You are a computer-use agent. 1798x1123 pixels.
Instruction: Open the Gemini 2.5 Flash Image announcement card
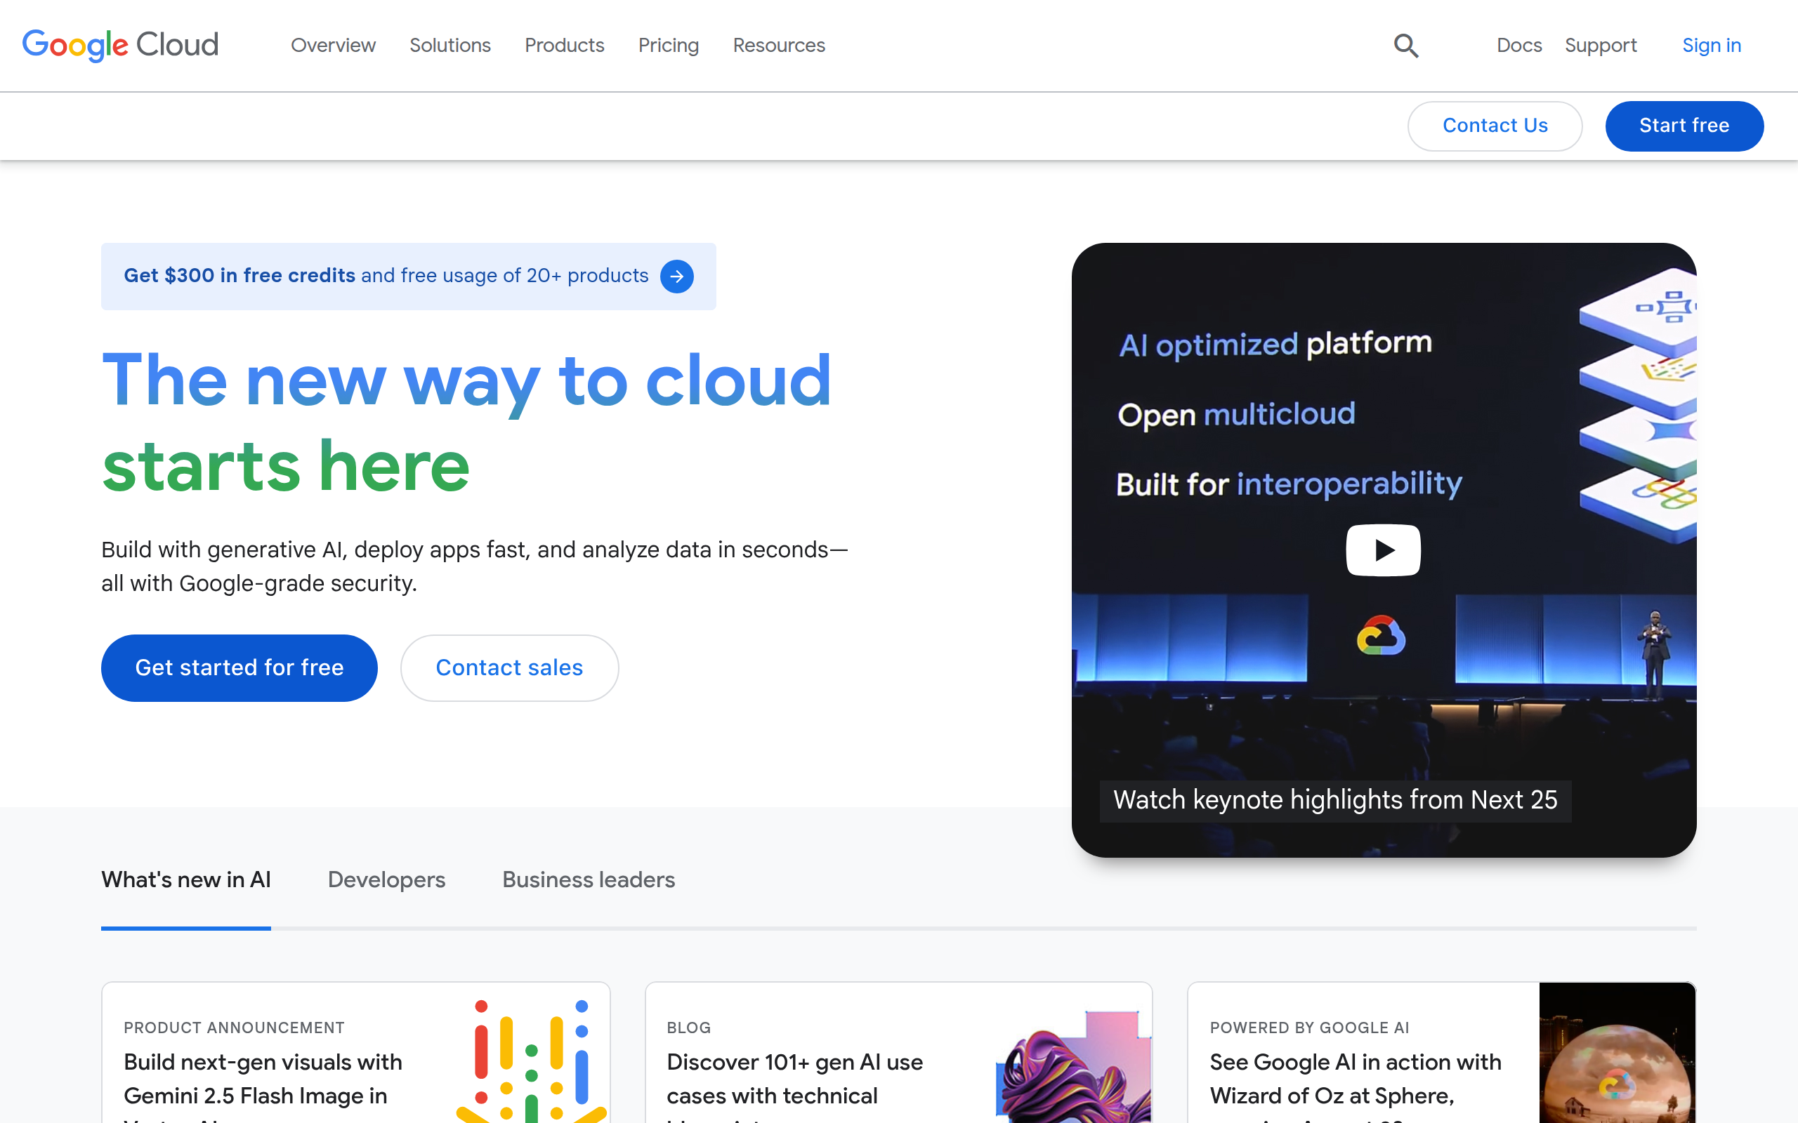coord(356,1052)
